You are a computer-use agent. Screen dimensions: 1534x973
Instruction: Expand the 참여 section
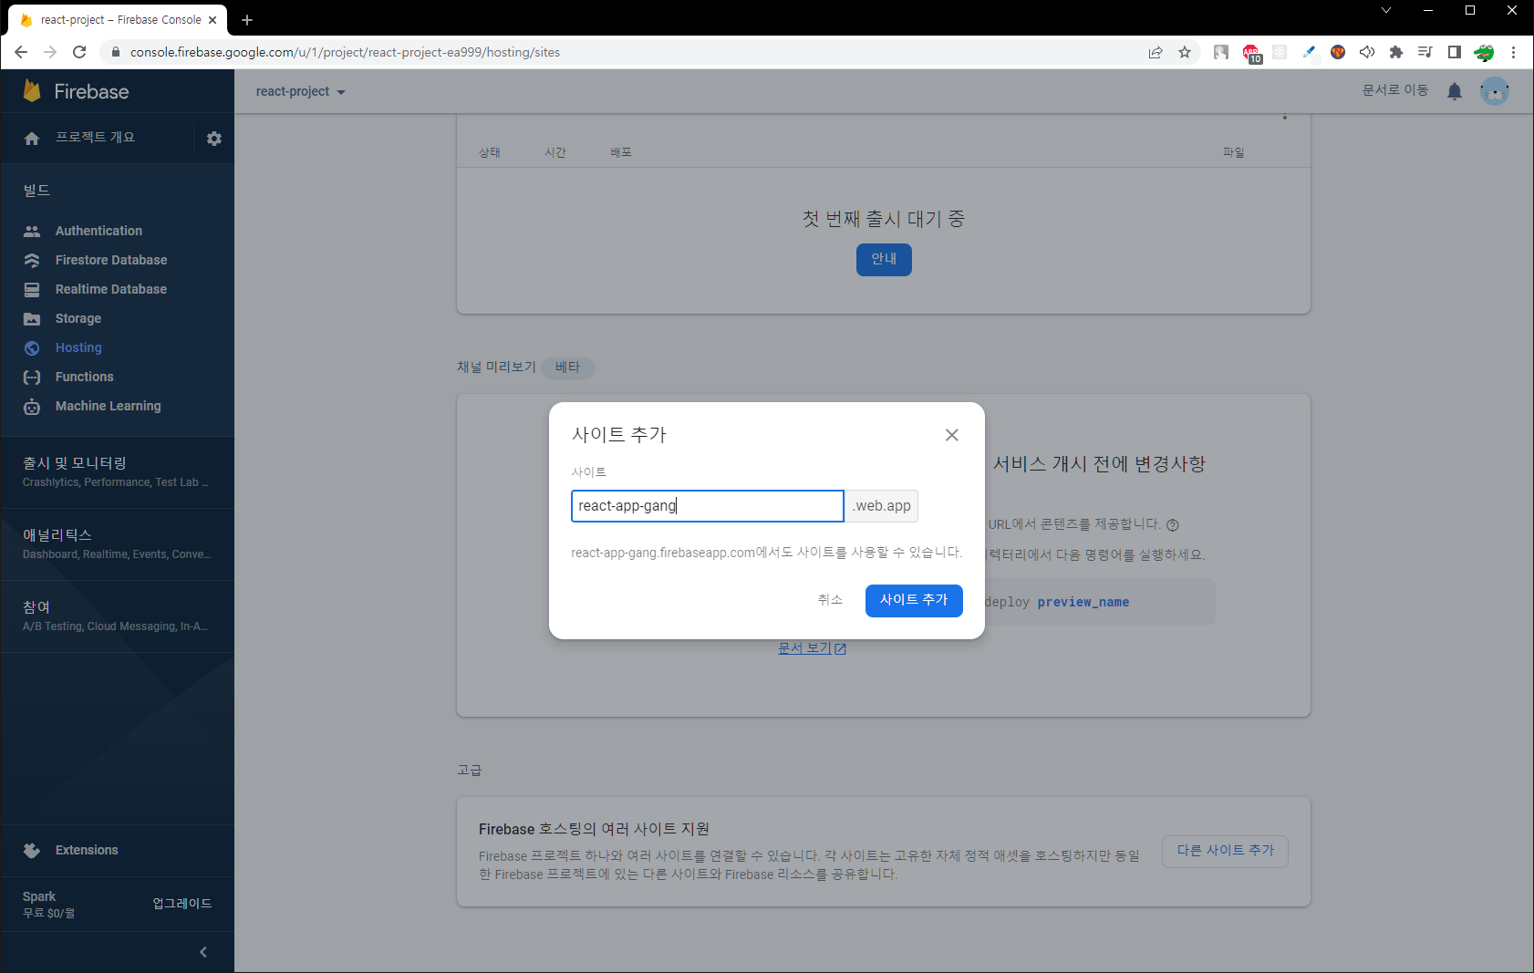[x=118, y=616]
